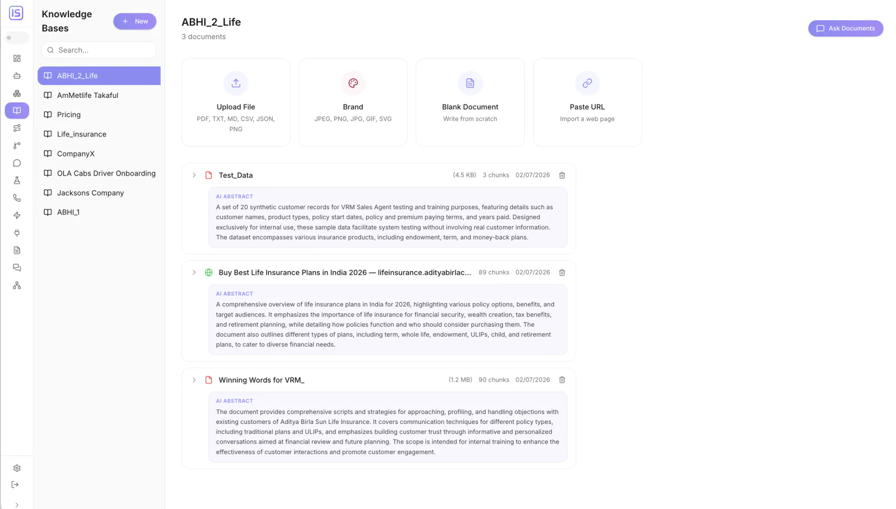Click the '3 chunks' label on Test_Data
Viewport: 896px width, 509px height.
coord(496,175)
